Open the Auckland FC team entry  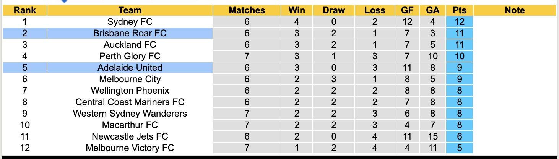tap(130, 45)
